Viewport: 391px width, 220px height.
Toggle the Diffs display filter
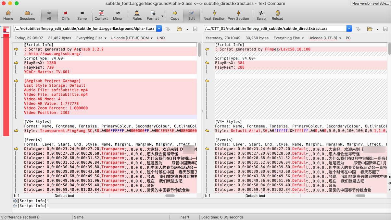point(66,15)
